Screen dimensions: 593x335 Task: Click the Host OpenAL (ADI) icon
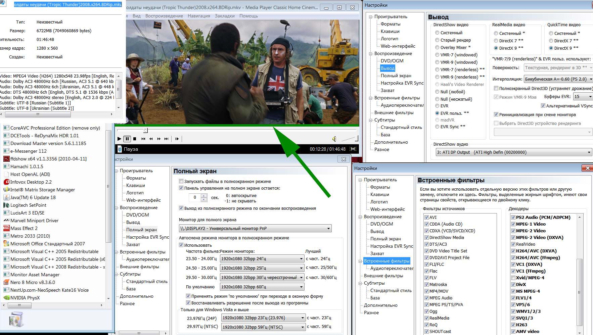6,174
